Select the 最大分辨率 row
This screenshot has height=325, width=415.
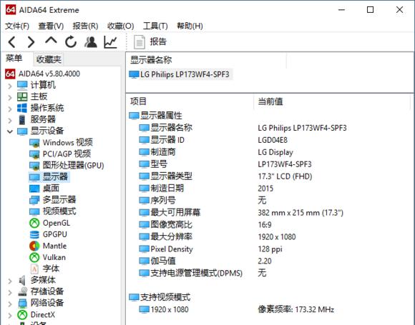[x=166, y=236]
